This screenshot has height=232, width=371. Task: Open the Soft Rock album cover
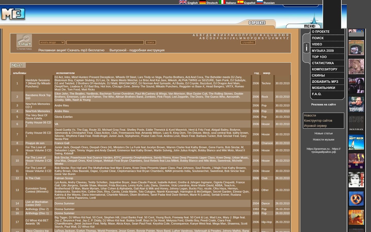point(356,142)
